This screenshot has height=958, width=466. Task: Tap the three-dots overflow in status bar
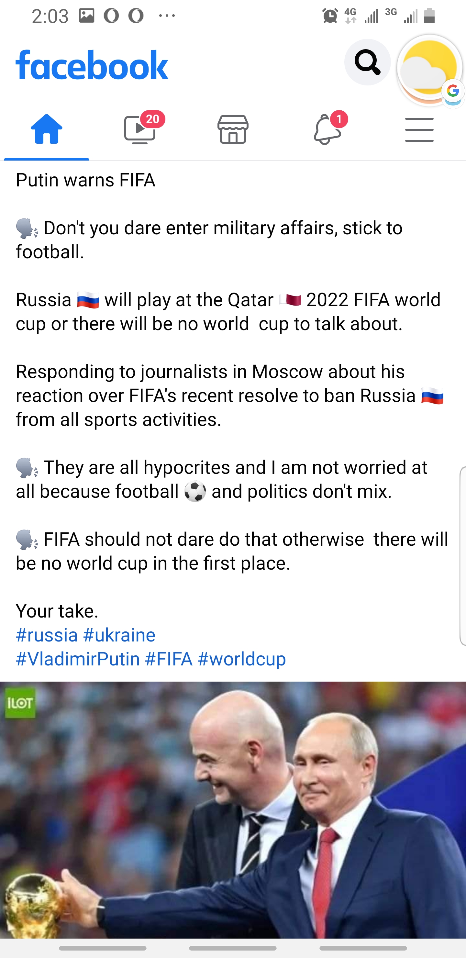click(x=167, y=16)
